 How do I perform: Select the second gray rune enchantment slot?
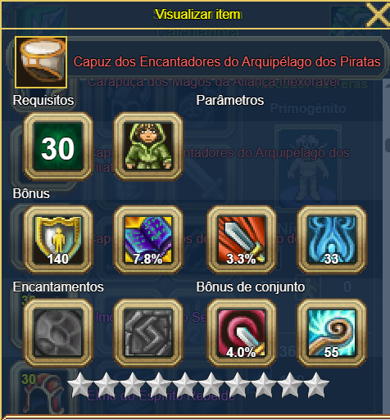pyautogui.click(x=148, y=332)
